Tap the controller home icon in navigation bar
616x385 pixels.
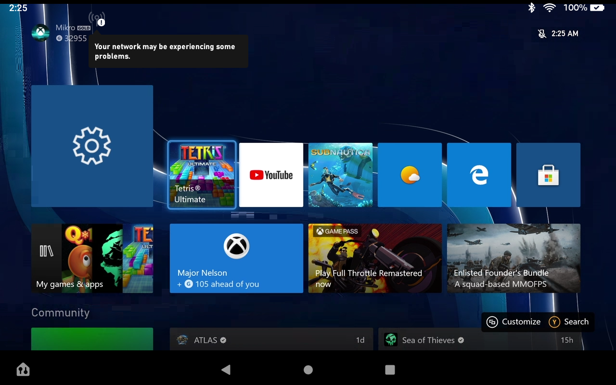23,370
